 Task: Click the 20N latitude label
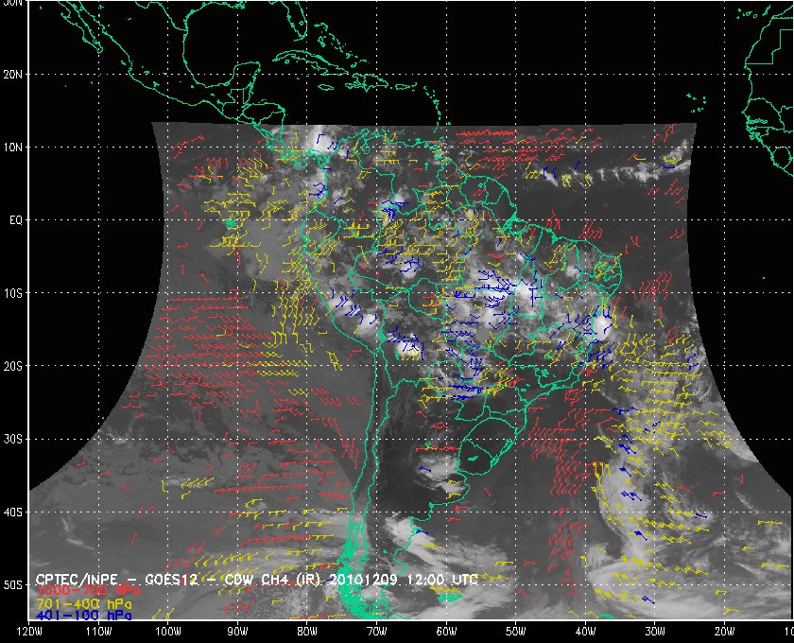pos(13,74)
